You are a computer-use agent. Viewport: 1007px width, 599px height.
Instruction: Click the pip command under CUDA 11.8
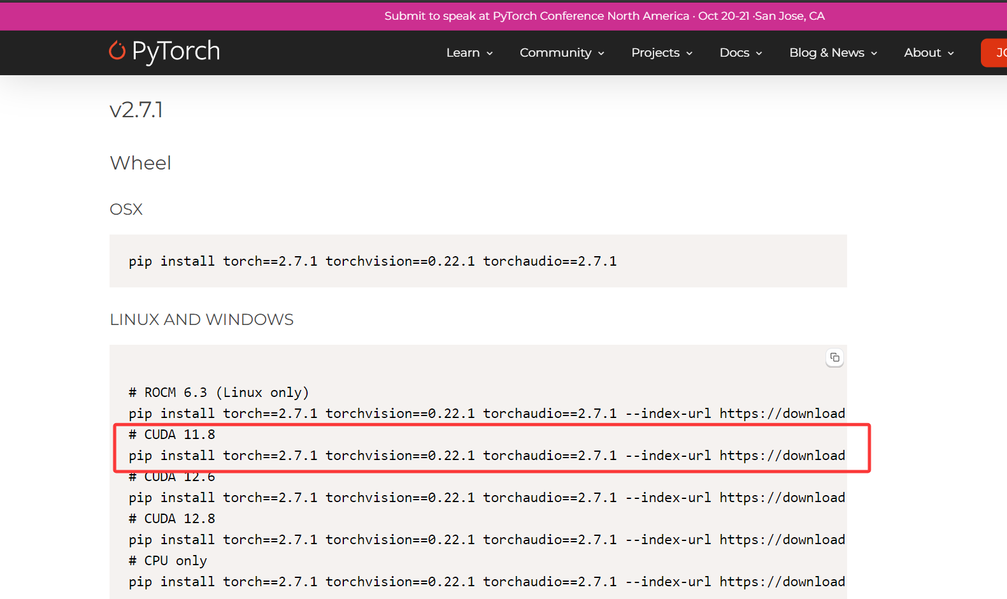point(487,456)
